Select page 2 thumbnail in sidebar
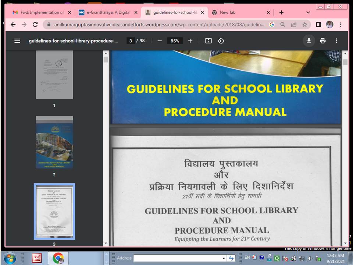The width and height of the screenshot is (353, 265). (54, 142)
